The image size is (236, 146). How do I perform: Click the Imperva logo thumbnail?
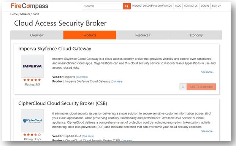click(x=32, y=66)
